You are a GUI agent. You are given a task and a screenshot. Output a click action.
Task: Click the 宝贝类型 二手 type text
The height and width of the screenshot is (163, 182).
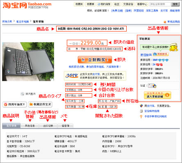[x=75, y=101]
